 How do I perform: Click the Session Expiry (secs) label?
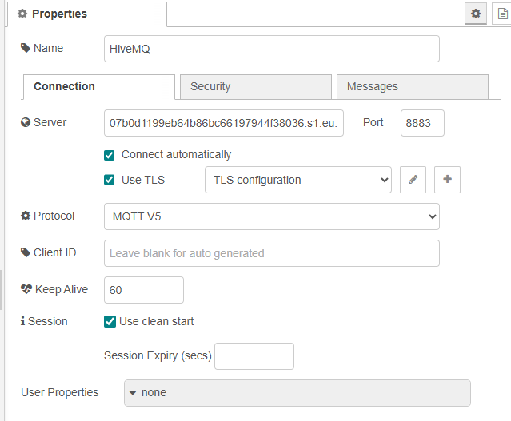pos(158,355)
